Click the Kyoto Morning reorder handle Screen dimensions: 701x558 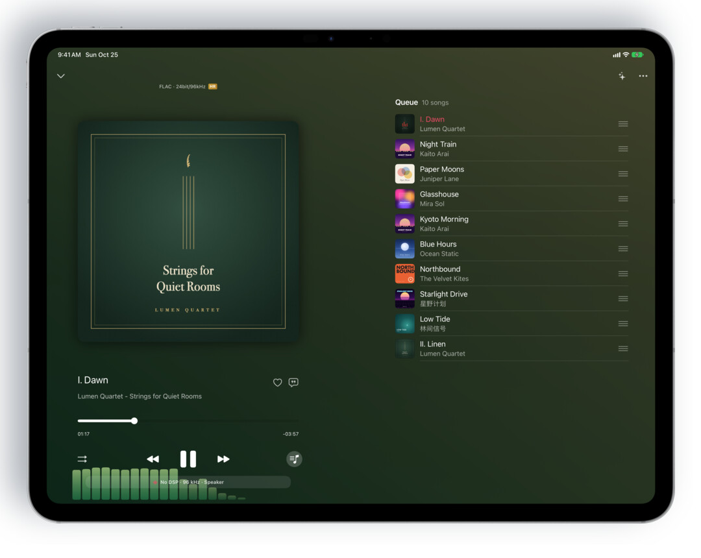[623, 224]
